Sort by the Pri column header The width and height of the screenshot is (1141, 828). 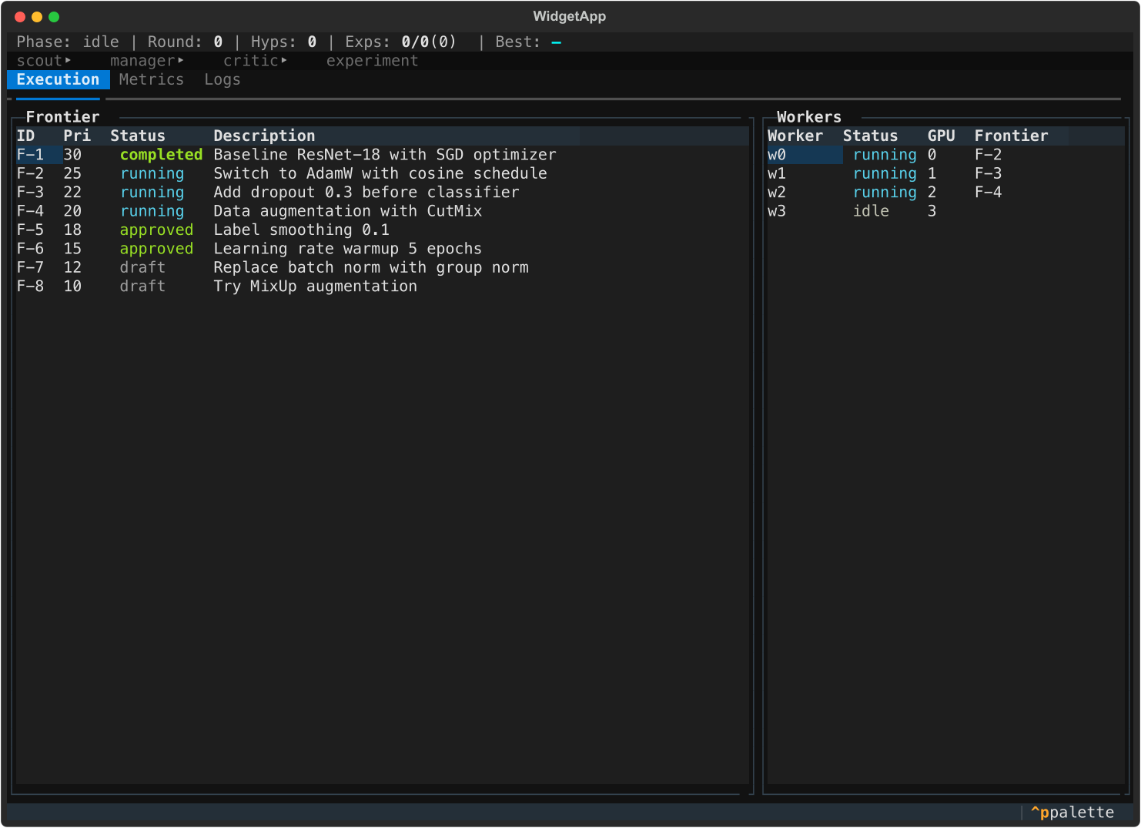77,136
